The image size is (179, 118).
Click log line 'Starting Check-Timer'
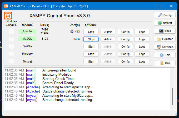pyautogui.click(x=58, y=79)
